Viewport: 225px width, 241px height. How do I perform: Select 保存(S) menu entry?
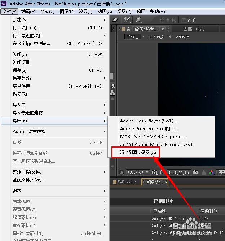tap(60, 70)
